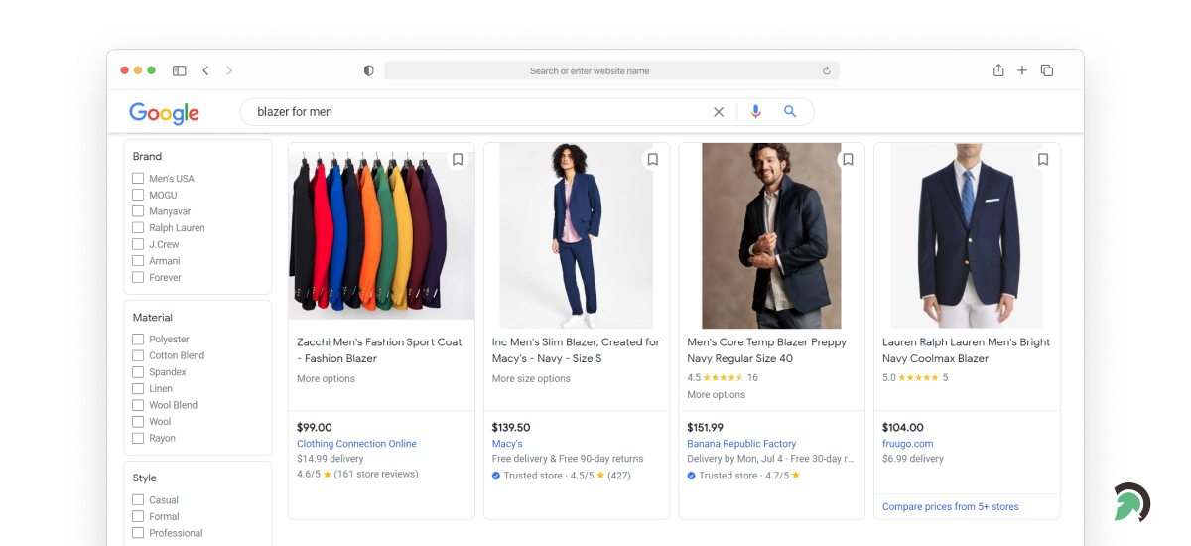This screenshot has height=546, width=1191.
Task: Click the Google search box text
Action: point(295,112)
